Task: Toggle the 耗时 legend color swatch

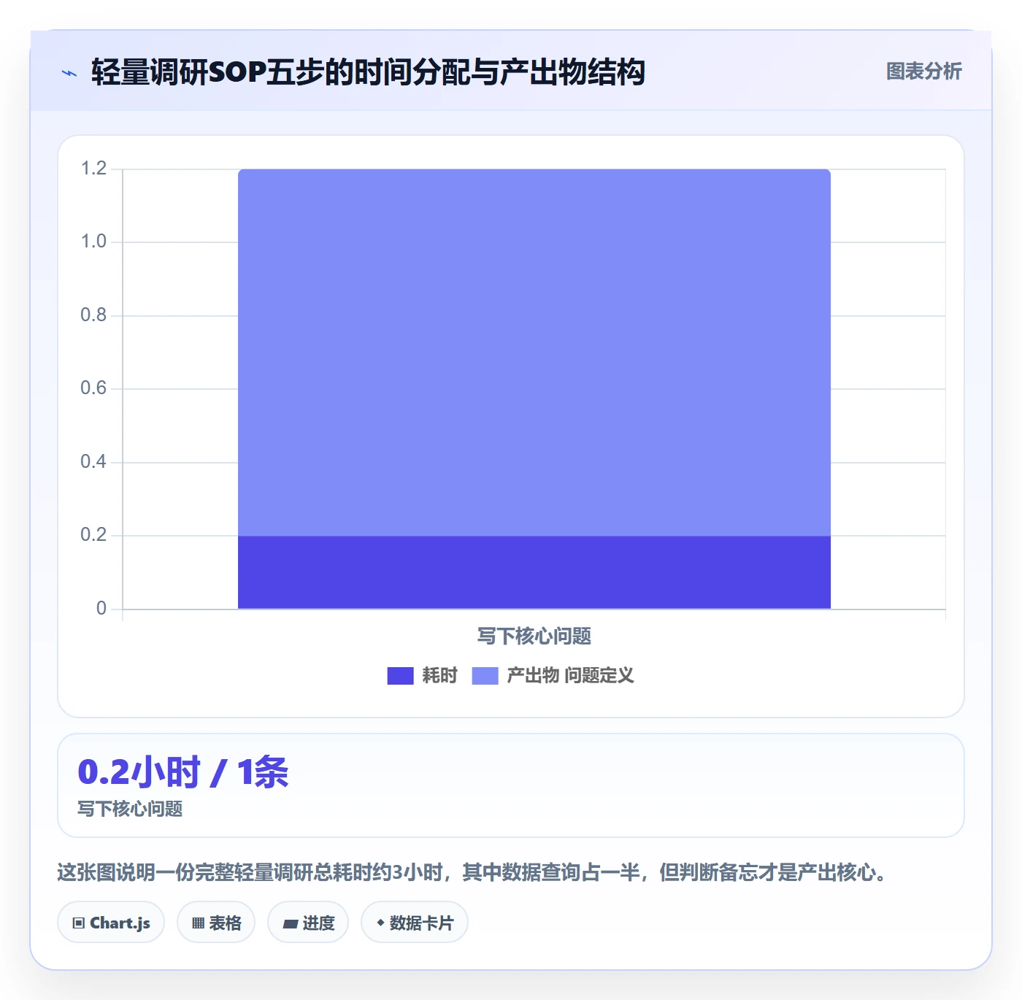Action: 400,676
